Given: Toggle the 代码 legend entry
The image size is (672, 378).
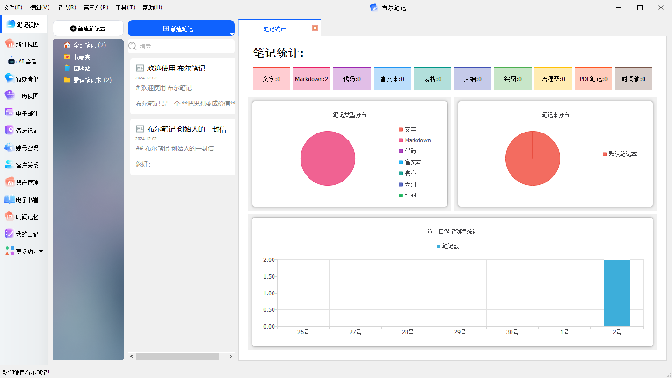Looking at the screenshot, I should tap(407, 151).
